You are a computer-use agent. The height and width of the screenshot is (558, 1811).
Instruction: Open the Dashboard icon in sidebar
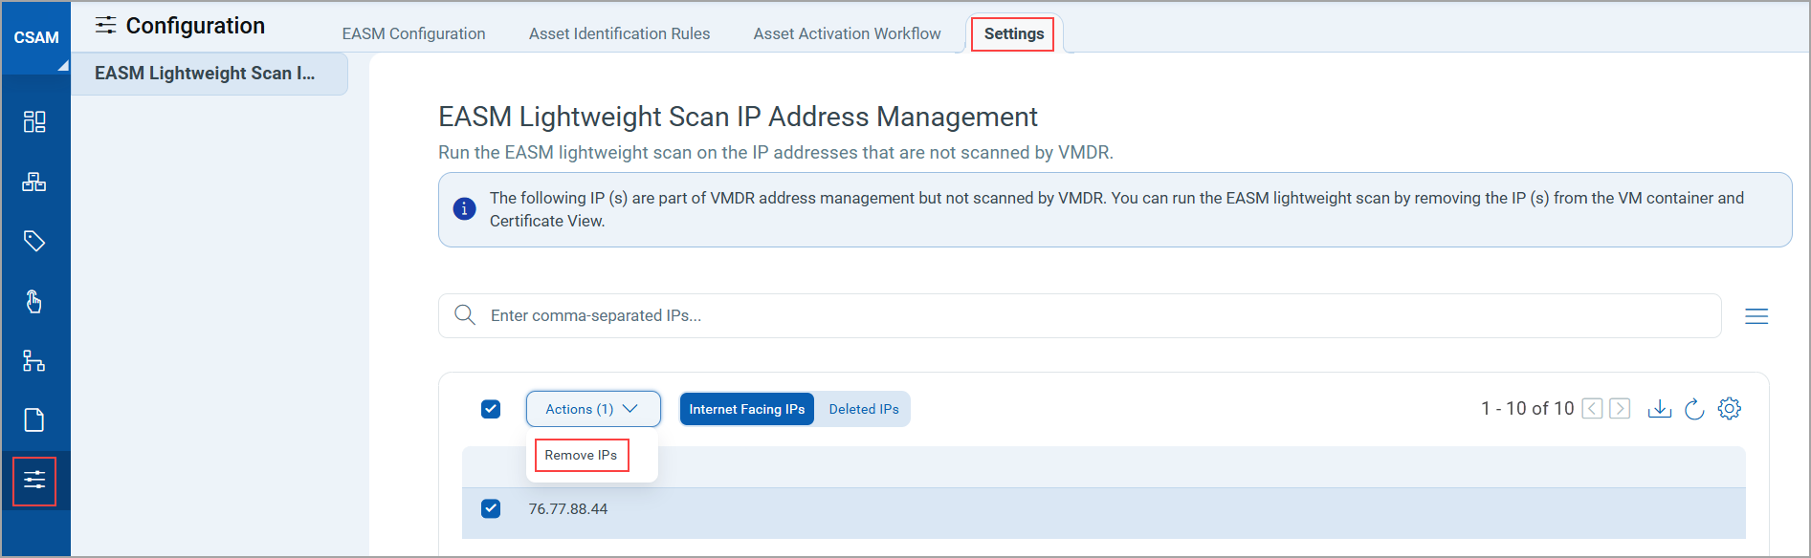tap(34, 121)
